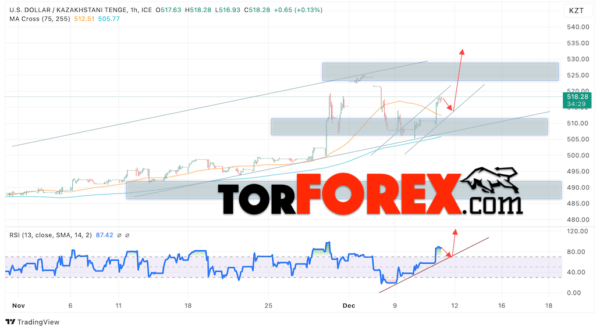The height and width of the screenshot is (331, 600).
Task: Click the cyan 505.77 MA value
Action: [109, 19]
